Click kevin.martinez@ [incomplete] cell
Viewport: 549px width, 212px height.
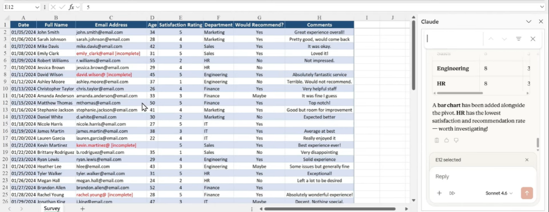coord(111,145)
